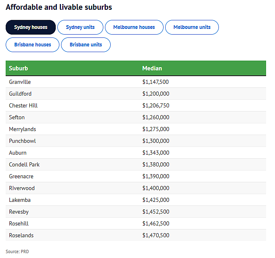The height and width of the screenshot is (258, 275).
Task: Click the Suburb column header
Action: pyautogui.click(x=18, y=68)
